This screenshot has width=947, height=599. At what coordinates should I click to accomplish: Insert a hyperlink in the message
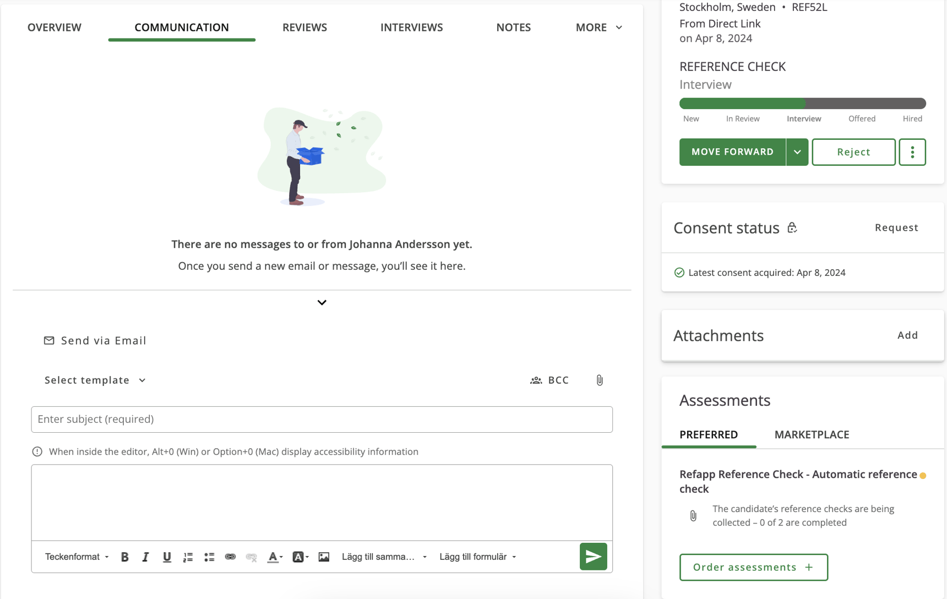point(230,557)
